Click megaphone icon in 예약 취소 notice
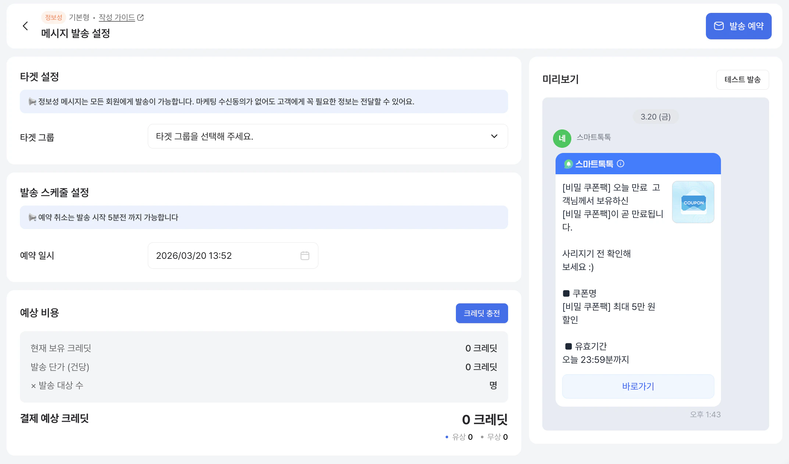 (x=32, y=217)
